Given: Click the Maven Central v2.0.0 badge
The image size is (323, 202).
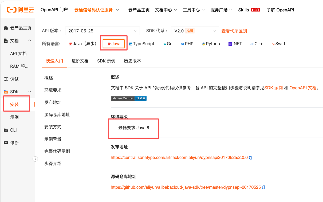Looking at the screenshot, I should [x=129, y=98].
